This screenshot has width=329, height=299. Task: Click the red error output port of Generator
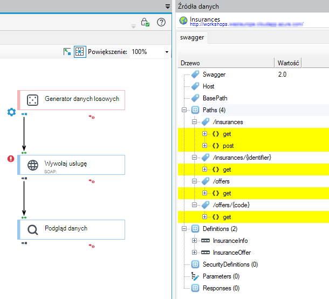(92, 117)
